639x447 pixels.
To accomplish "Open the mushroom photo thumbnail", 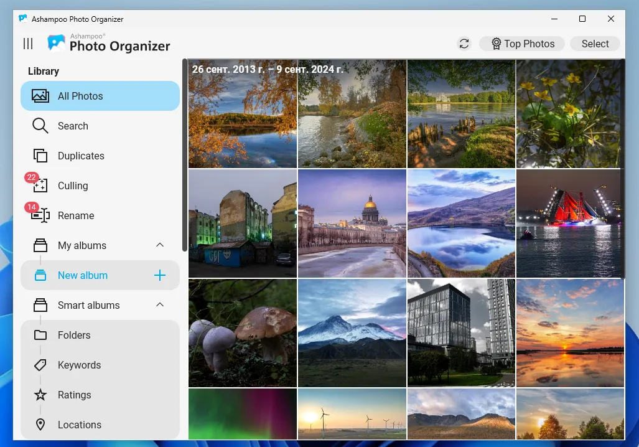I will [x=242, y=332].
